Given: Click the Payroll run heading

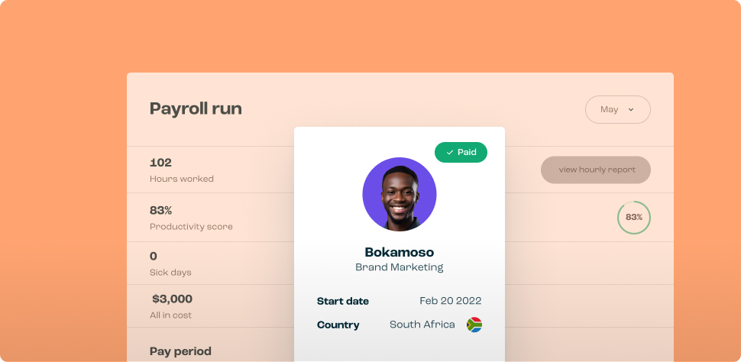Looking at the screenshot, I should [196, 108].
